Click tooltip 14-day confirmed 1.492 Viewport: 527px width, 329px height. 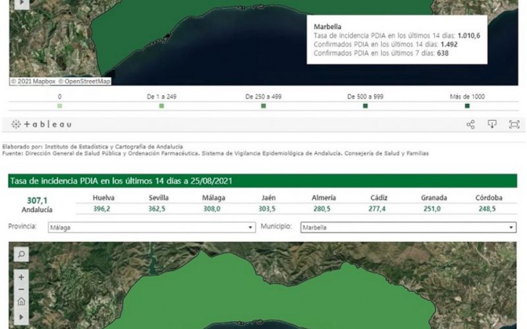pos(449,44)
